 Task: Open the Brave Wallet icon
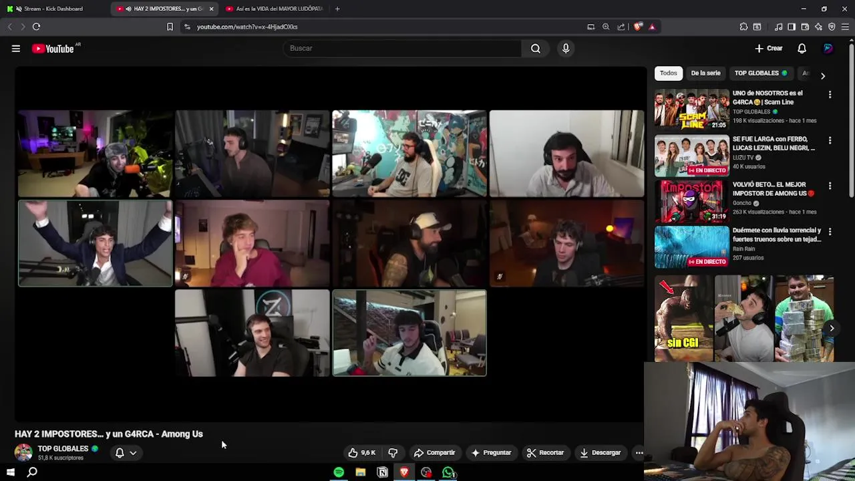[805, 27]
